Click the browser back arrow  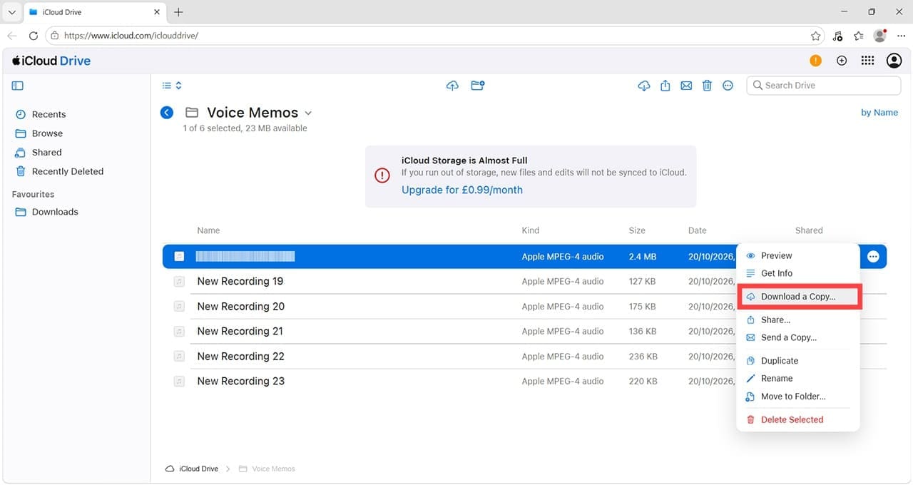tap(12, 36)
